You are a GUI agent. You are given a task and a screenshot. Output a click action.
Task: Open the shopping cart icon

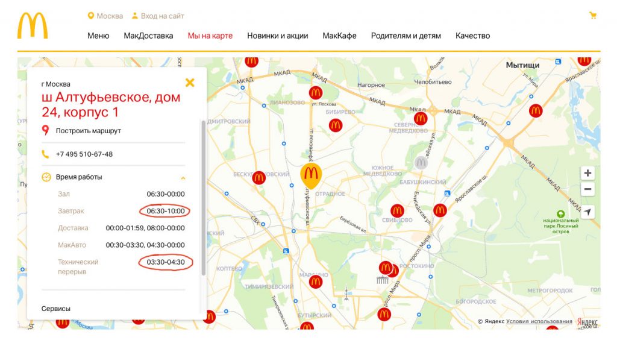(593, 15)
